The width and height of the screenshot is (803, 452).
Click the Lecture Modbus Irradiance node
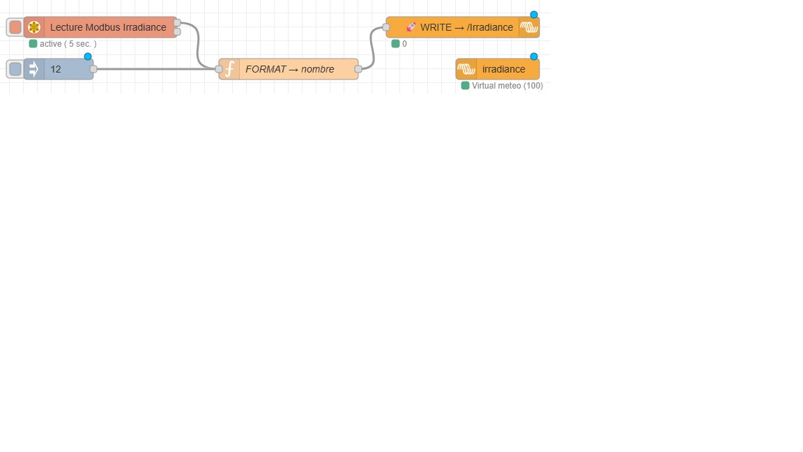pos(100,27)
